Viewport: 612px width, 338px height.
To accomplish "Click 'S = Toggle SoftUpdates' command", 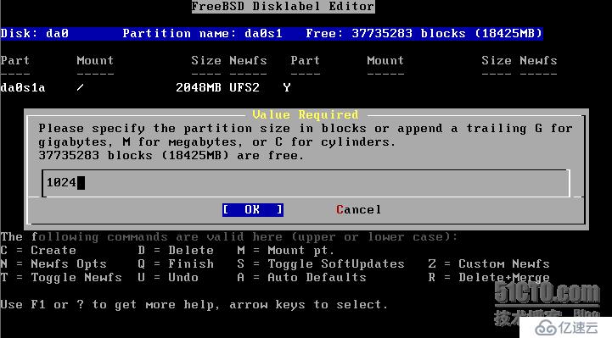I will [x=321, y=264].
